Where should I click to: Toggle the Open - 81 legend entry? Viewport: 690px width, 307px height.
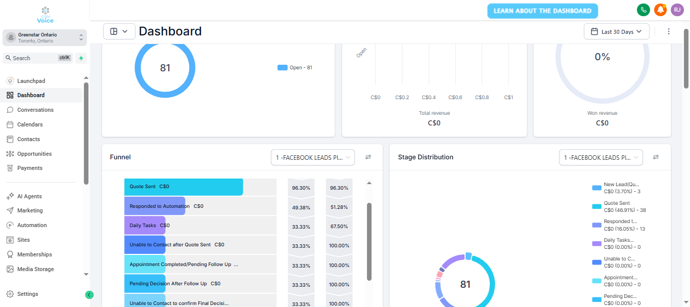pos(295,68)
